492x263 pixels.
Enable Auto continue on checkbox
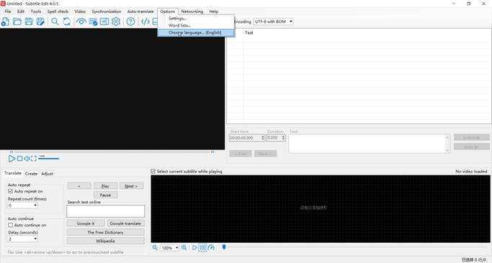(10, 225)
